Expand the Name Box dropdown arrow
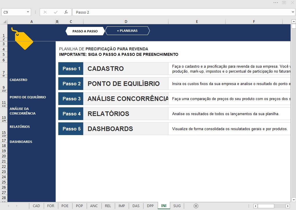 pos(28,12)
